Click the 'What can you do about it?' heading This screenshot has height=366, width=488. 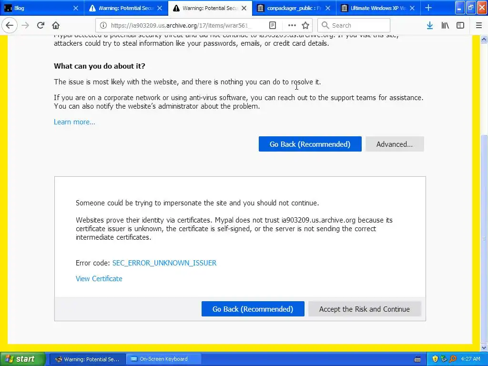[100, 66]
